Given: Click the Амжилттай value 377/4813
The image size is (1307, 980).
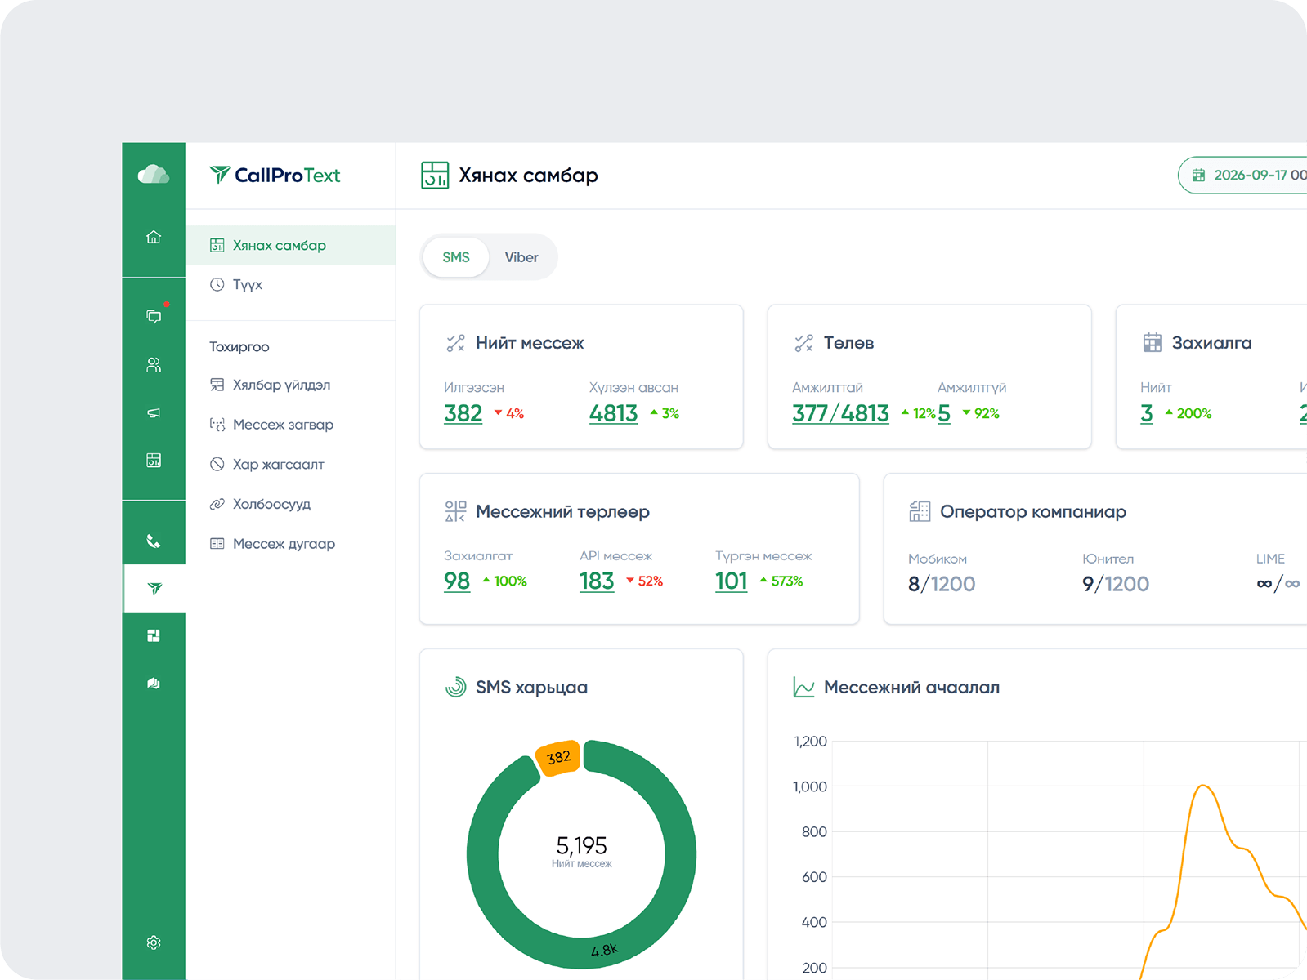Looking at the screenshot, I should pos(840,413).
